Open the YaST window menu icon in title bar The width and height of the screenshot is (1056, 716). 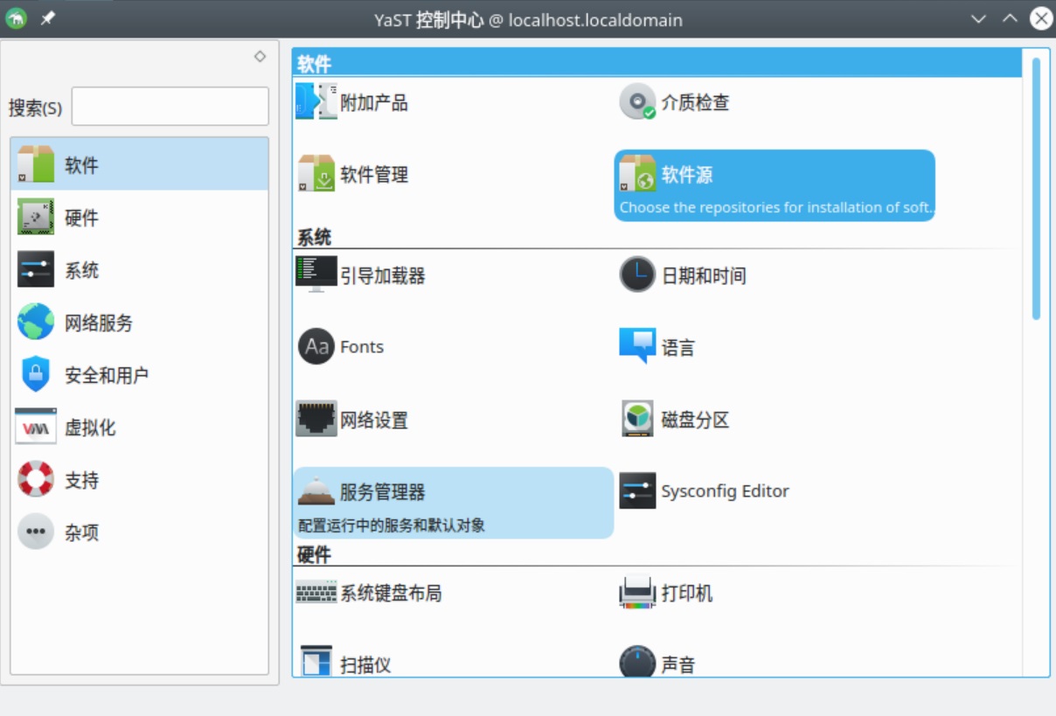pyautogui.click(x=16, y=18)
